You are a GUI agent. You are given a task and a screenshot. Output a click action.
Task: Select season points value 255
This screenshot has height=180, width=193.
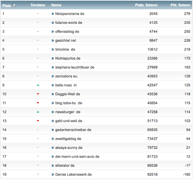[x=187, y=23]
